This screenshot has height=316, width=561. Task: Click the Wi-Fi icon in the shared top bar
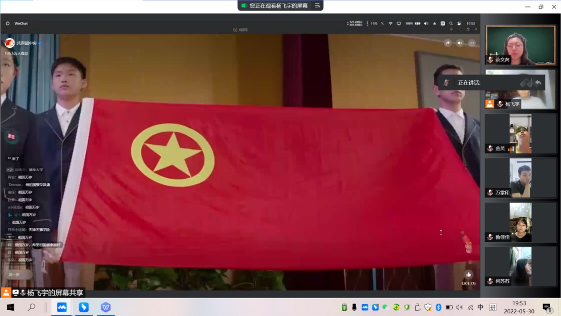390,24
